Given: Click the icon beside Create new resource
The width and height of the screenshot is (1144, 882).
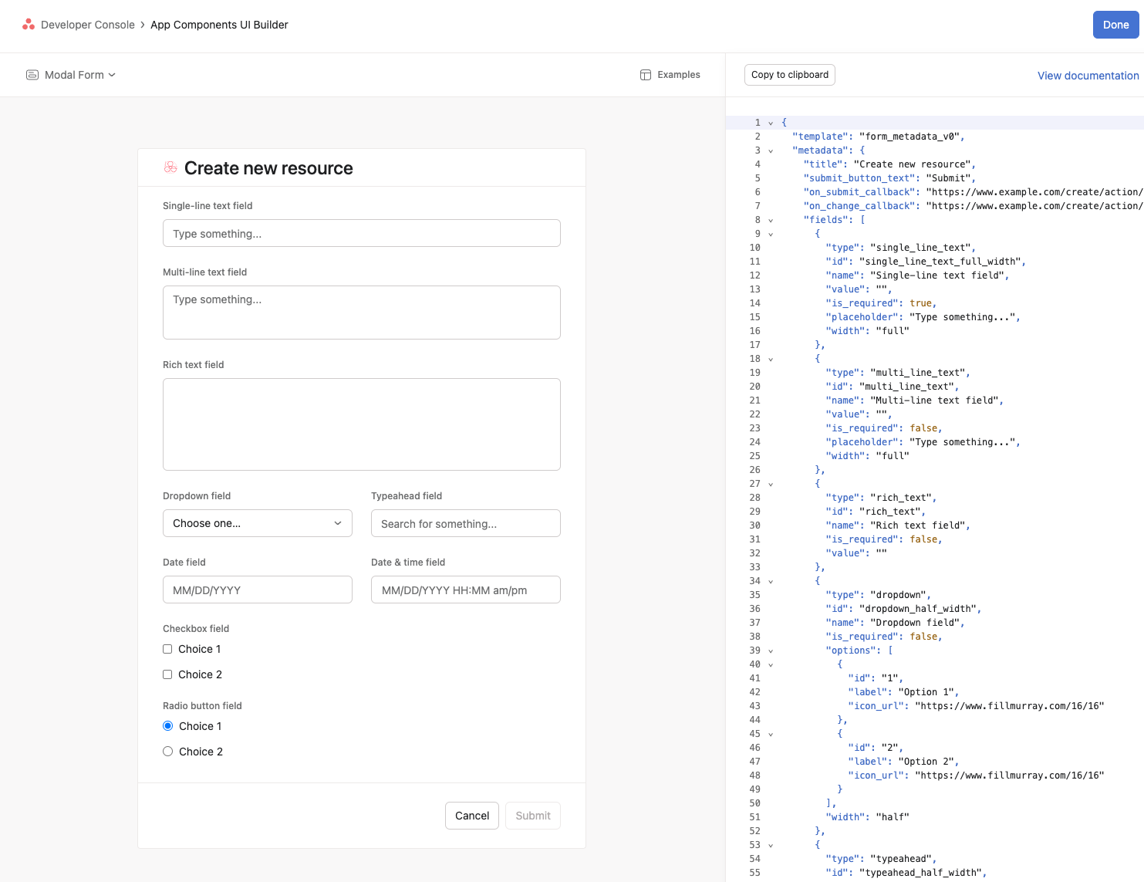Looking at the screenshot, I should (x=170, y=167).
